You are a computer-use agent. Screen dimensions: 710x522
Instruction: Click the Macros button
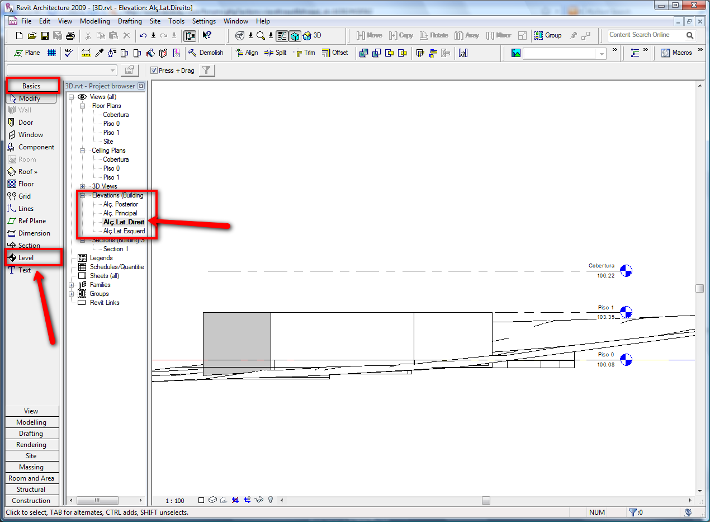click(x=676, y=53)
